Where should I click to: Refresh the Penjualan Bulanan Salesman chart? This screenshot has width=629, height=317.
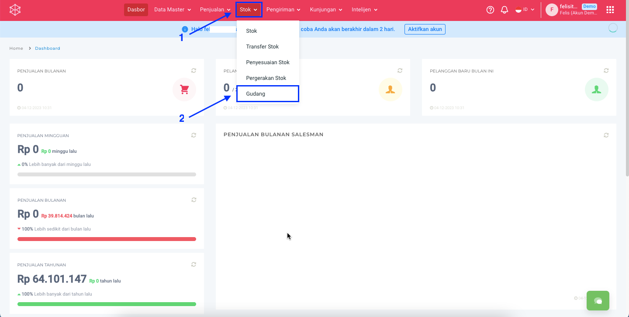[606, 135]
